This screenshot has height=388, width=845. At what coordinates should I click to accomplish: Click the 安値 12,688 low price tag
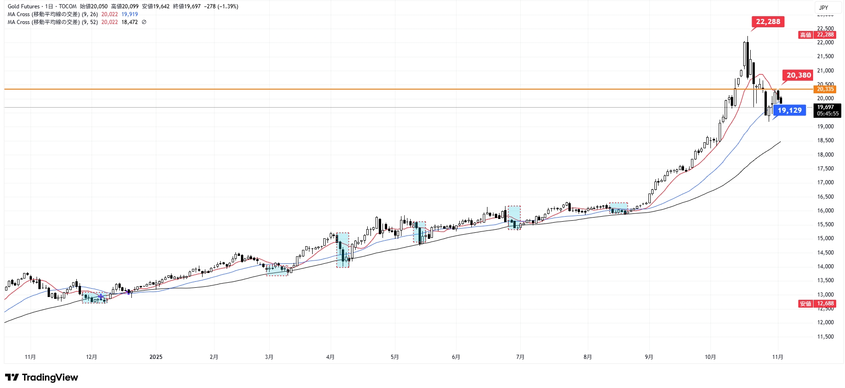point(817,304)
